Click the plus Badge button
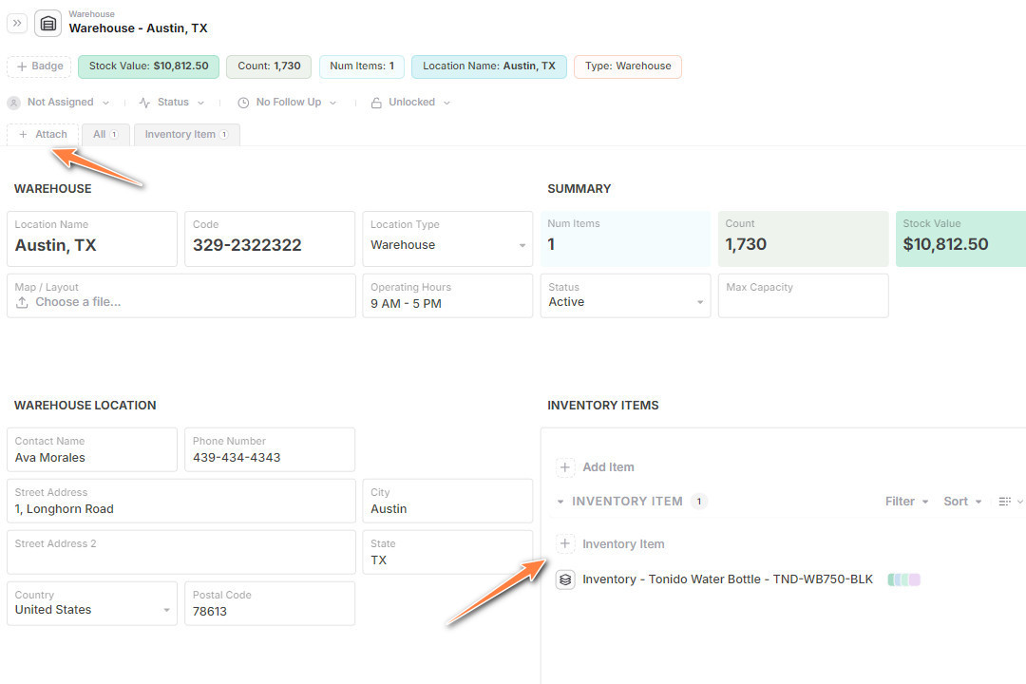 39,66
